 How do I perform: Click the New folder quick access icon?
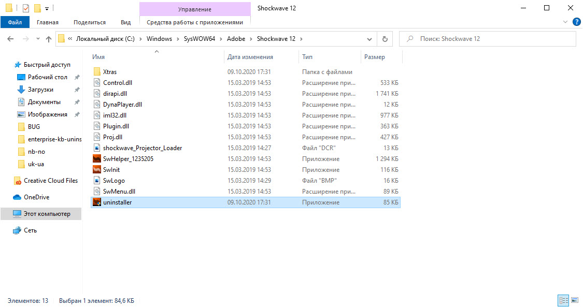click(x=37, y=8)
